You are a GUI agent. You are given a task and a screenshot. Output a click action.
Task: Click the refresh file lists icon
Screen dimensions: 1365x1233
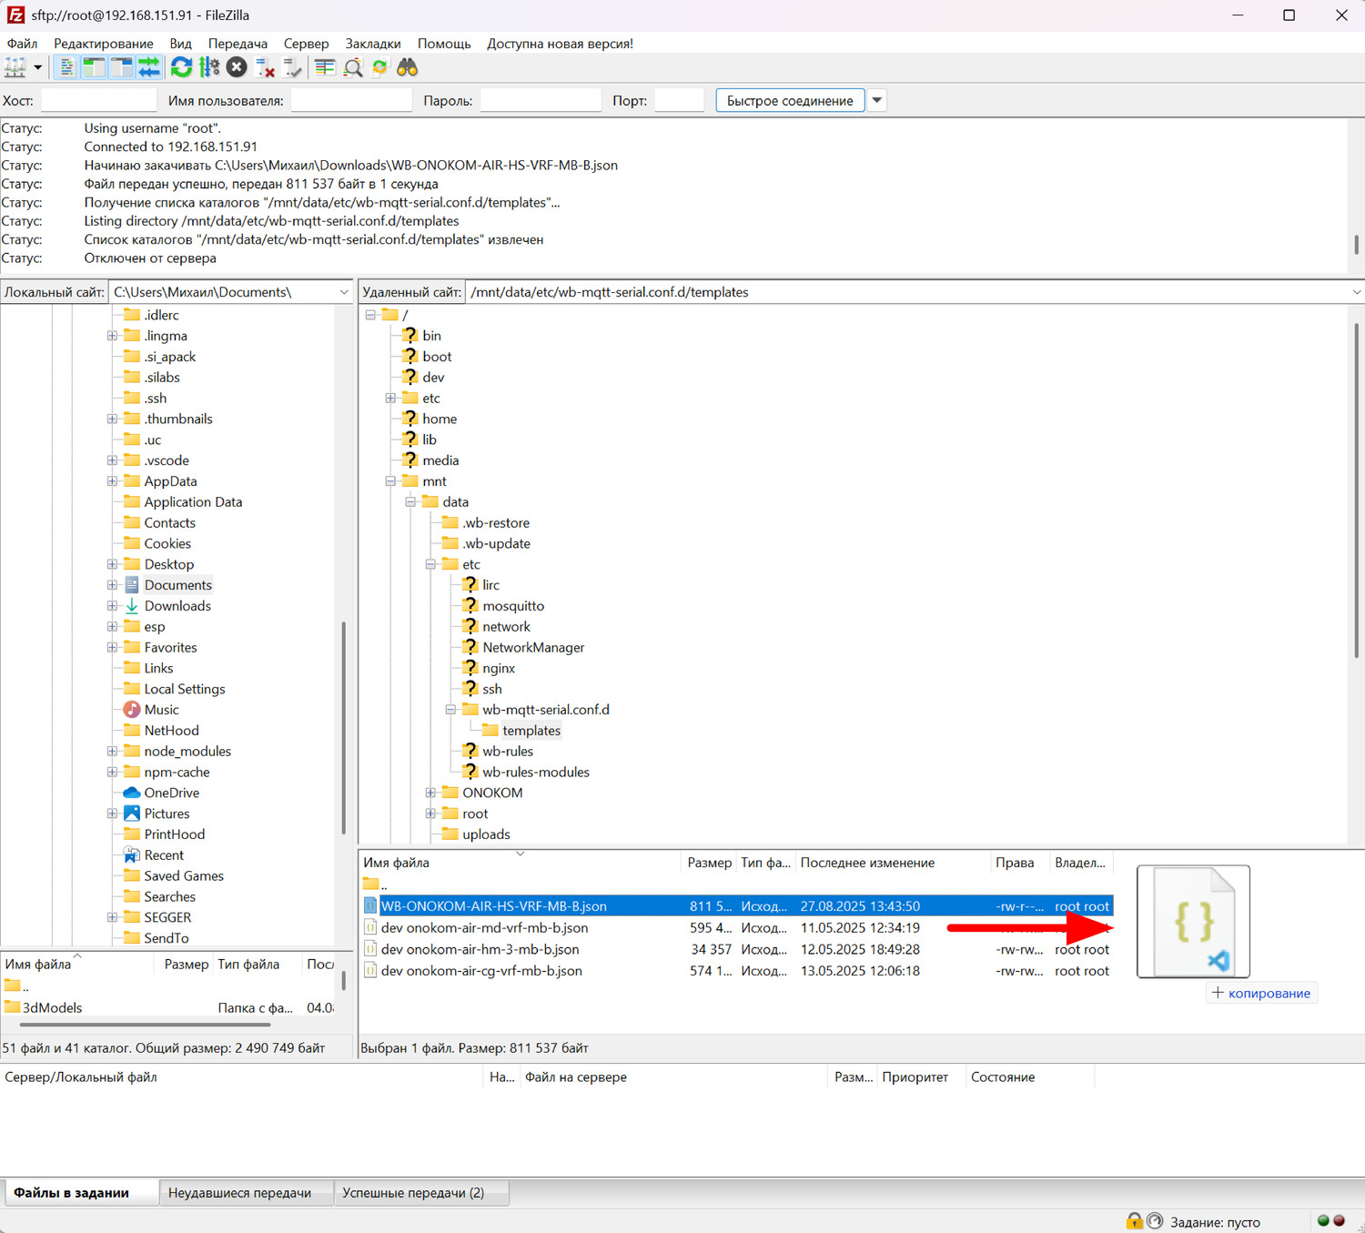181,67
